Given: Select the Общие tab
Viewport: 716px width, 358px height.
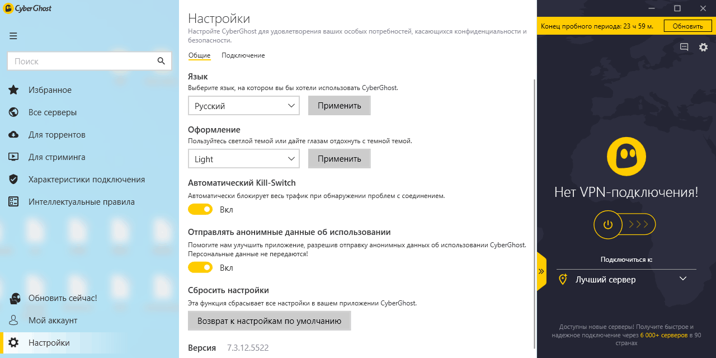Looking at the screenshot, I should 199,55.
